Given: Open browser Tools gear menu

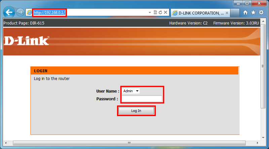Looking at the screenshot, I should pyautogui.click(x=261, y=12).
